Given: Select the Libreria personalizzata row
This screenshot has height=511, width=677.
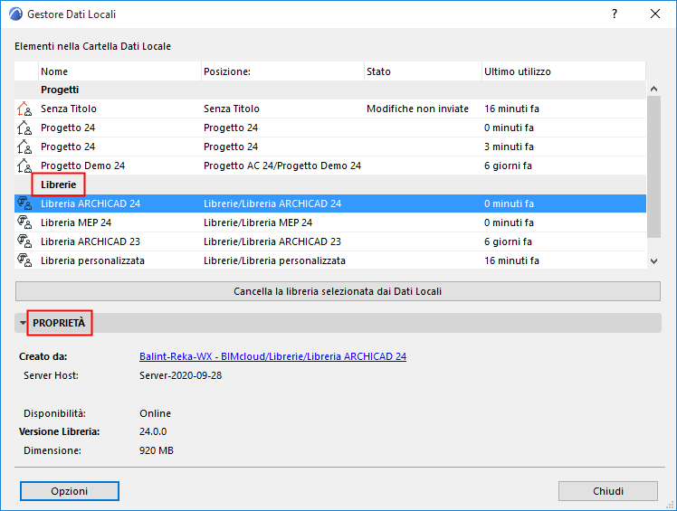Looking at the screenshot, I should 330,260.
